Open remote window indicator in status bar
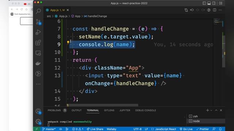The image size is (234, 131). click(x=37, y=129)
